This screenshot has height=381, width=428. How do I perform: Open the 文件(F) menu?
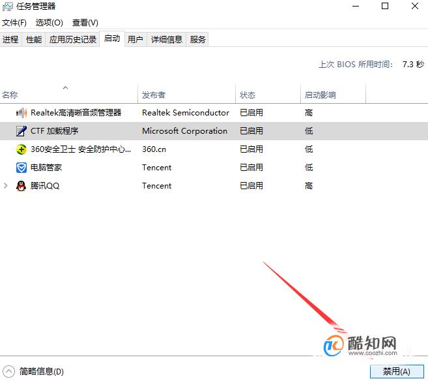click(x=14, y=23)
